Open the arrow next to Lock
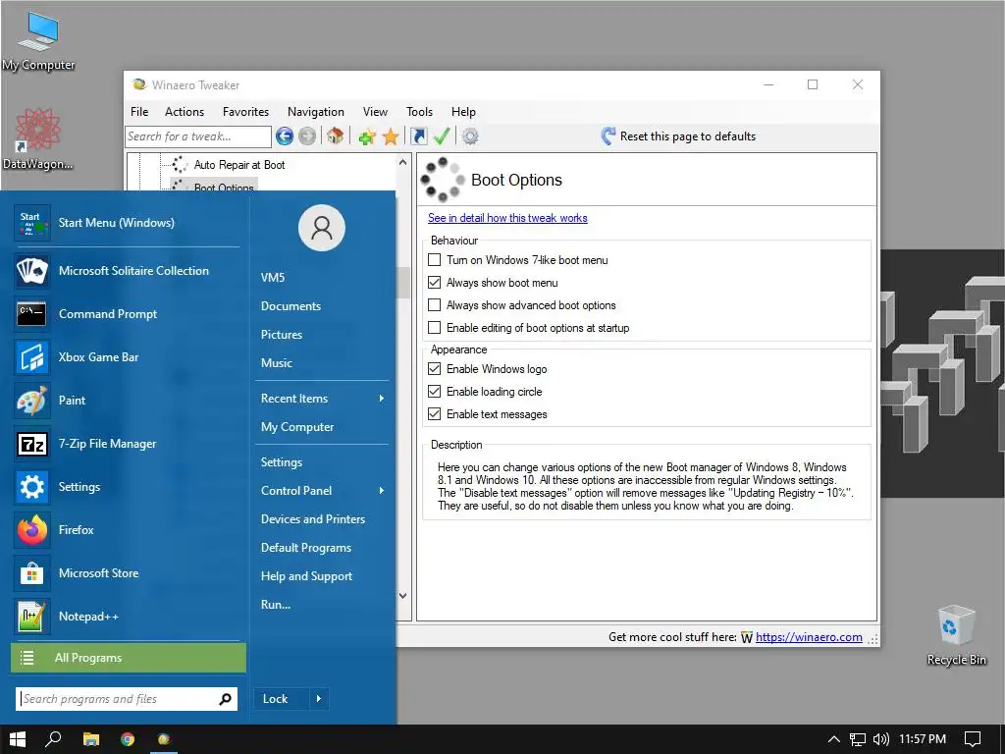1005x754 pixels. coord(319,699)
